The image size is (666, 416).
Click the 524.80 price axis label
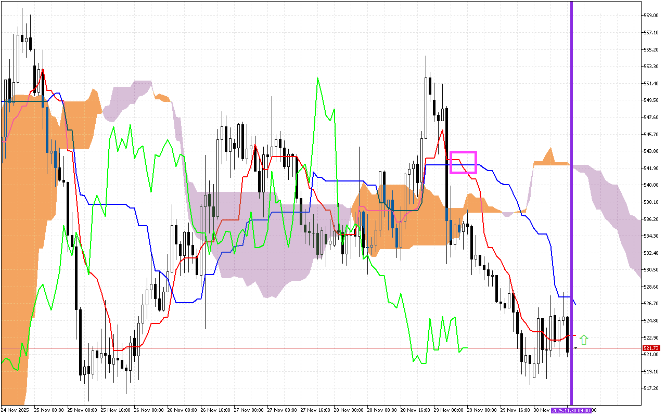click(x=651, y=320)
